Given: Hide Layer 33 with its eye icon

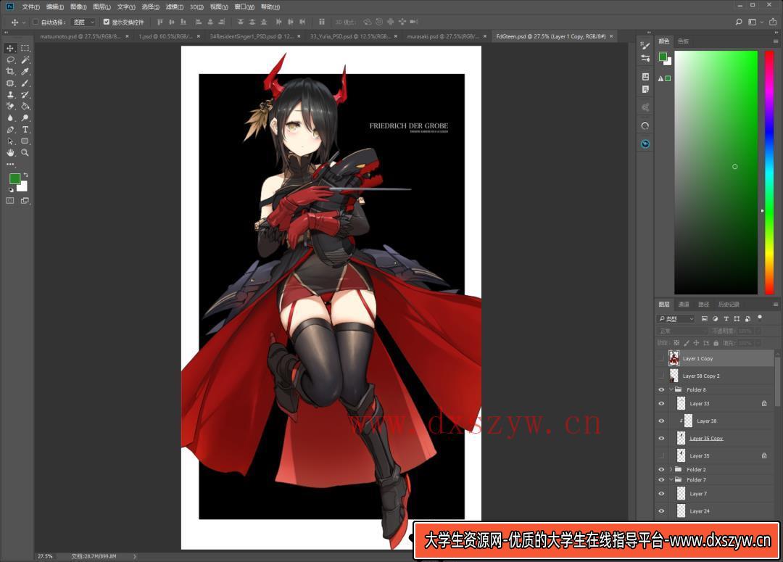Looking at the screenshot, I should [x=662, y=404].
